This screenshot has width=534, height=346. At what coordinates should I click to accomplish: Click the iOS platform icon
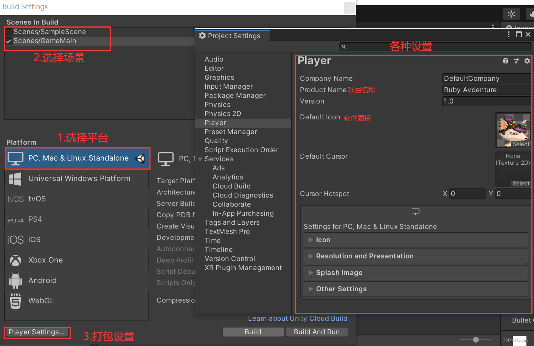tap(16, 240)
